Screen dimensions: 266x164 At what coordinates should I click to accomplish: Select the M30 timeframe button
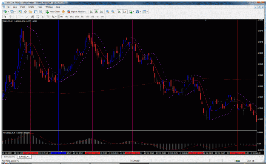(77, 17)
